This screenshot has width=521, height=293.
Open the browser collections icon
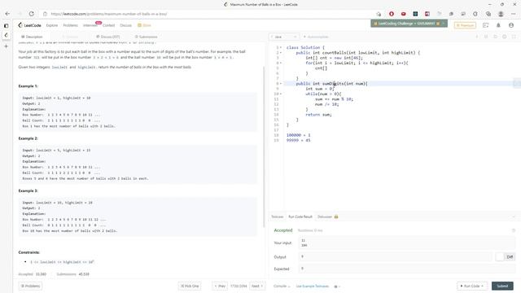coord(488,14)
